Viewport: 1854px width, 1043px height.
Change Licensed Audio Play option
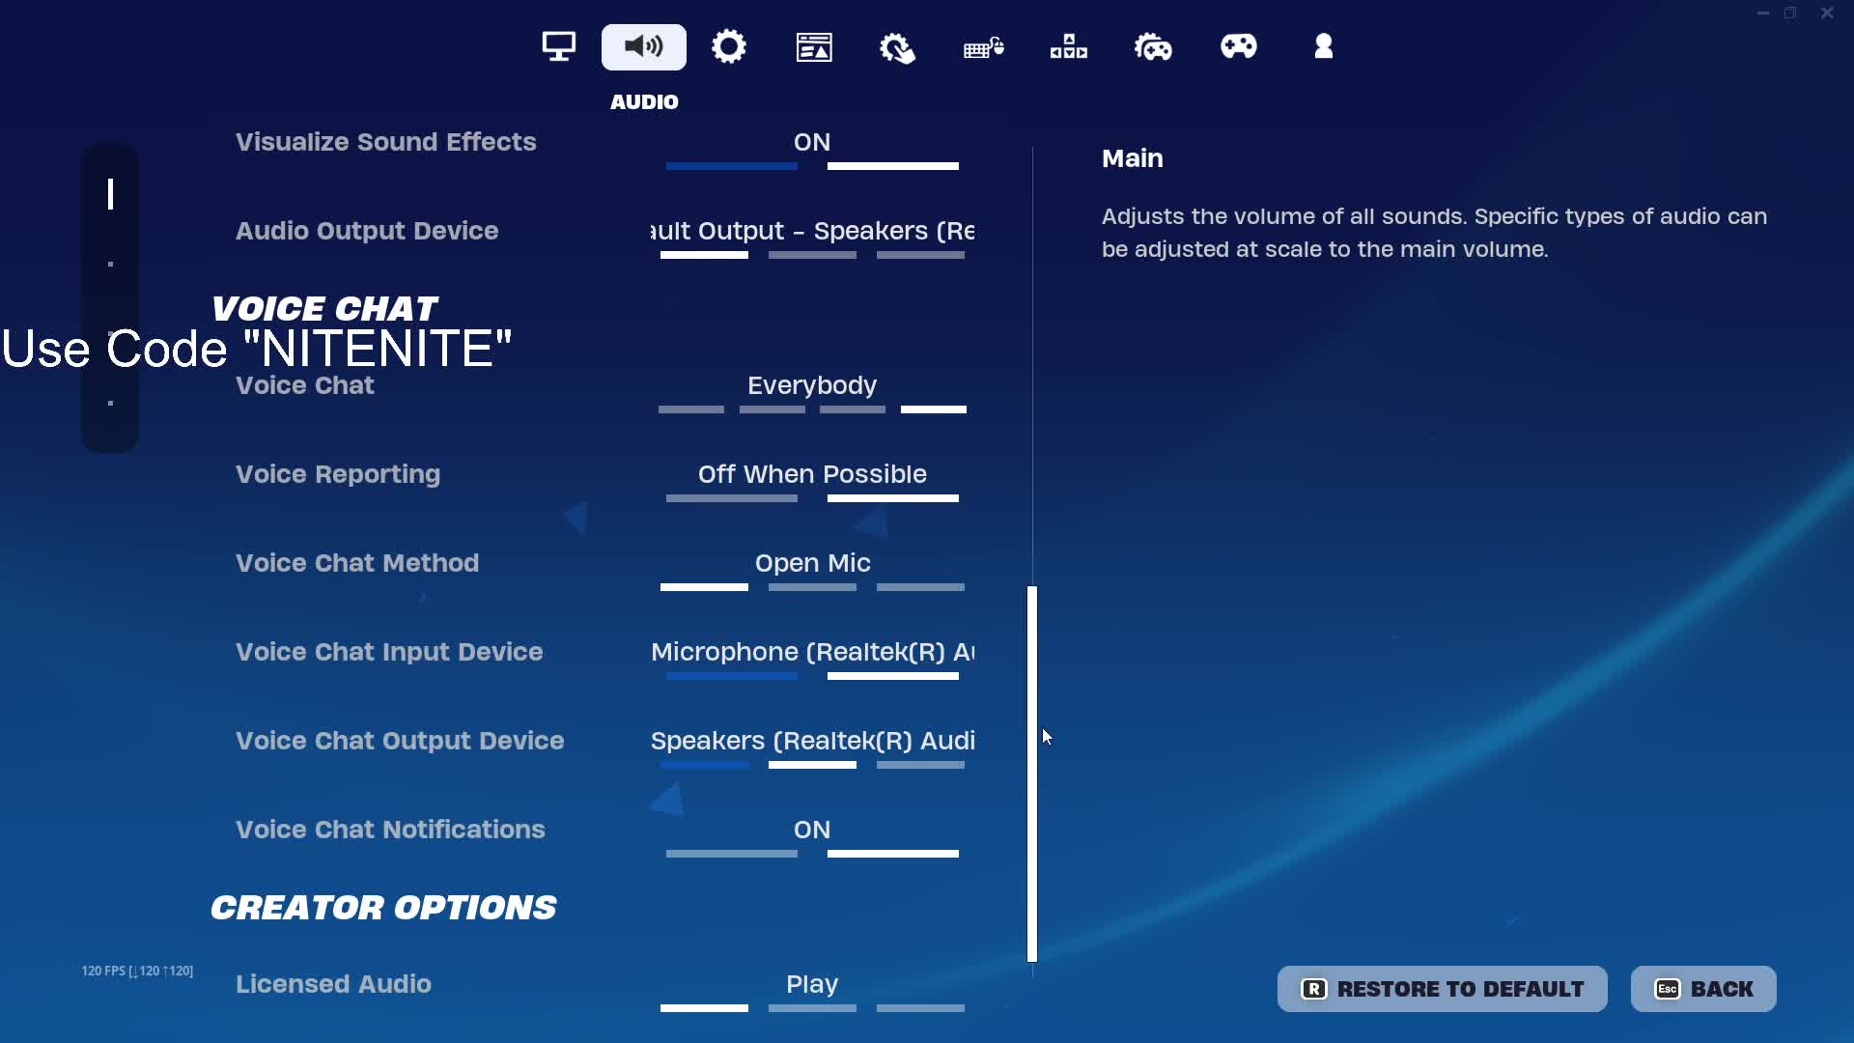(812, 984)
